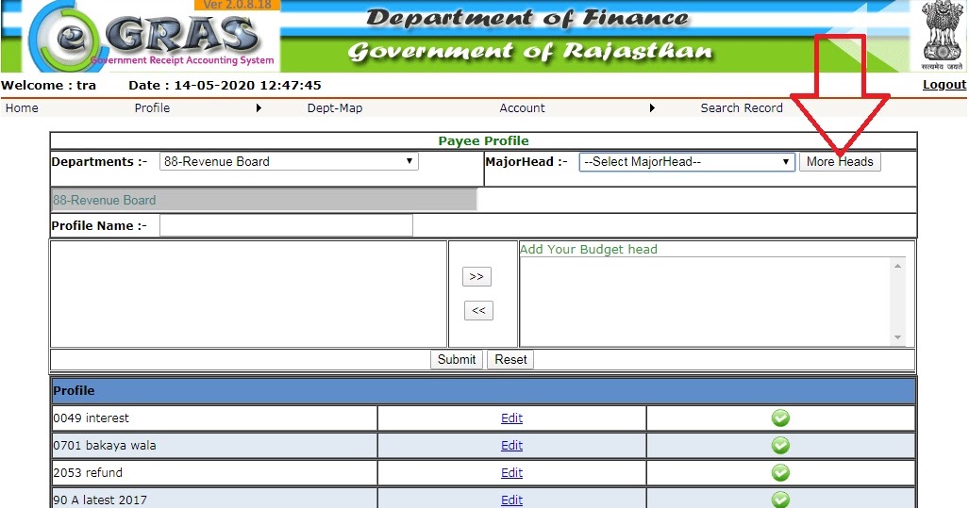Click the green check icon for 0049 interest
This screenshot has height=508, width=969.
[x=780, y=418]
